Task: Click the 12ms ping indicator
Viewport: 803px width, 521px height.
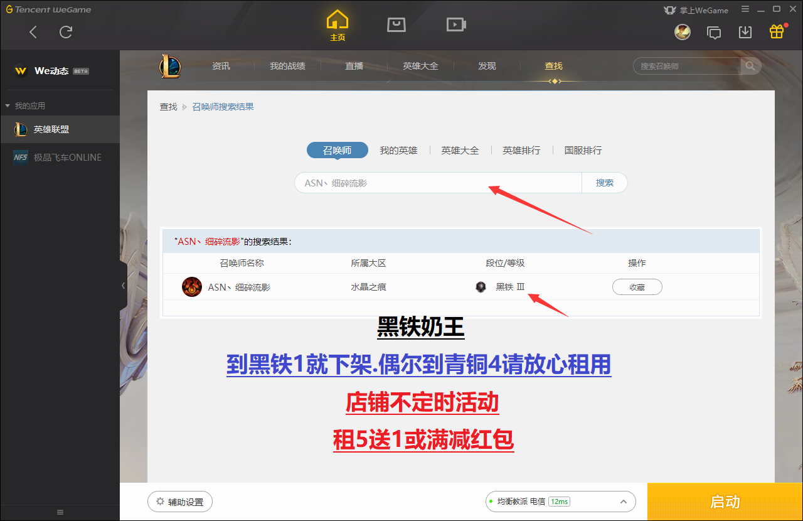Action: [559, 502]
